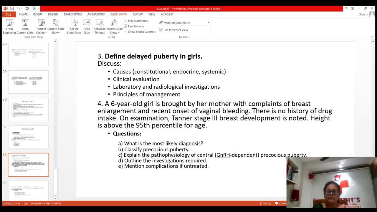
Task: Click the 'Questions:' bullet text
Action: [127, 134]
